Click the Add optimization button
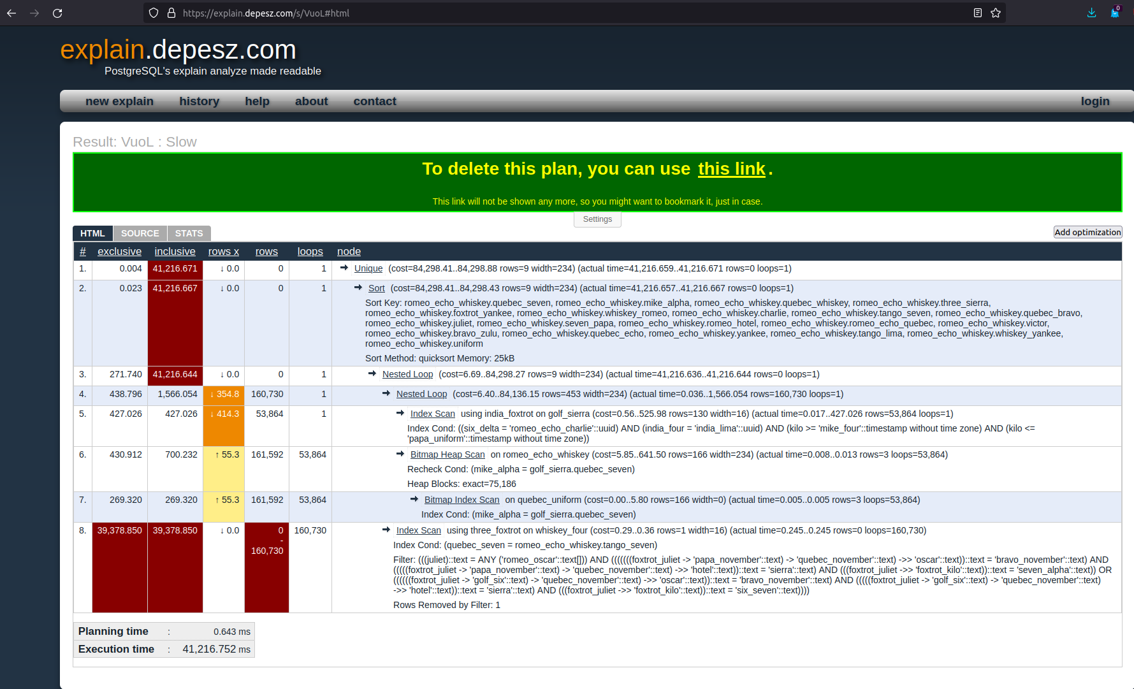 (1087, 232)
